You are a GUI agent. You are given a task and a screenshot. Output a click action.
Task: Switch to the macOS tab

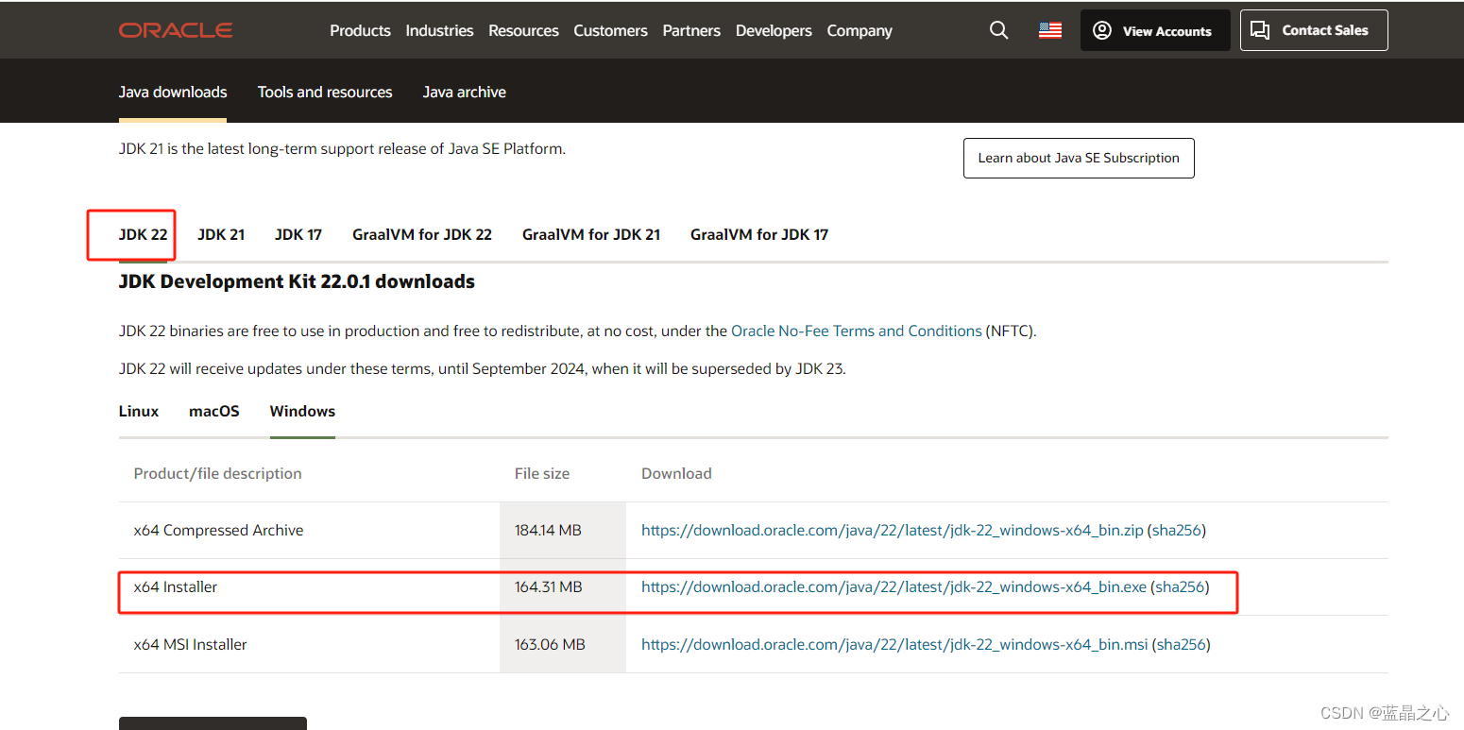coord(214,411)
